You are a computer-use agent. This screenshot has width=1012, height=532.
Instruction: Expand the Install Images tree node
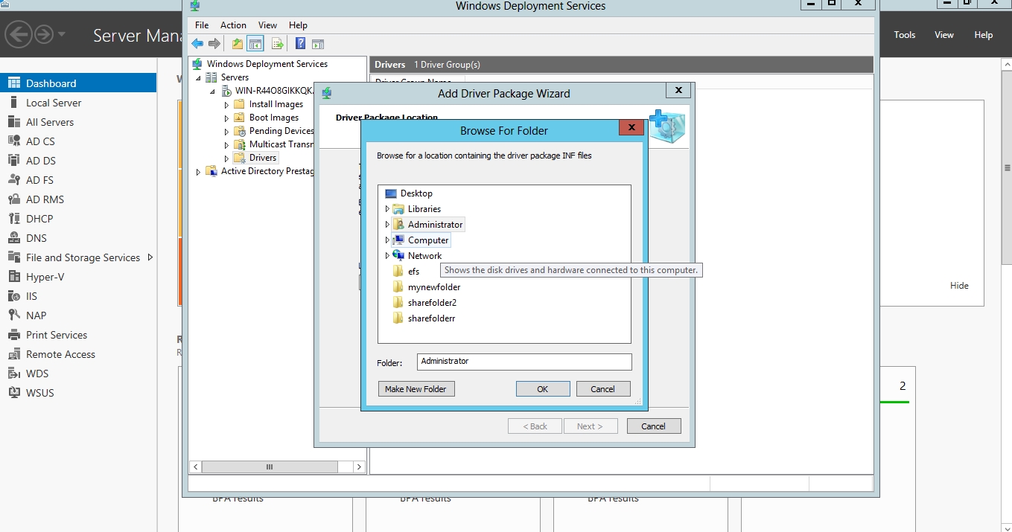(x=227, y=105)
